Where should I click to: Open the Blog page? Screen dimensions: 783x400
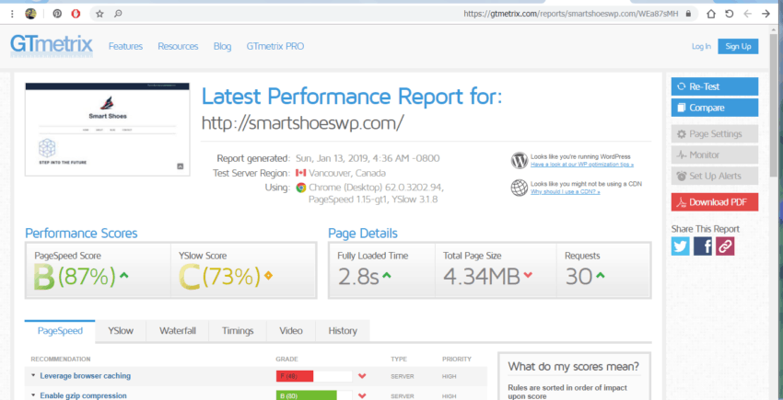pos(222,46)
